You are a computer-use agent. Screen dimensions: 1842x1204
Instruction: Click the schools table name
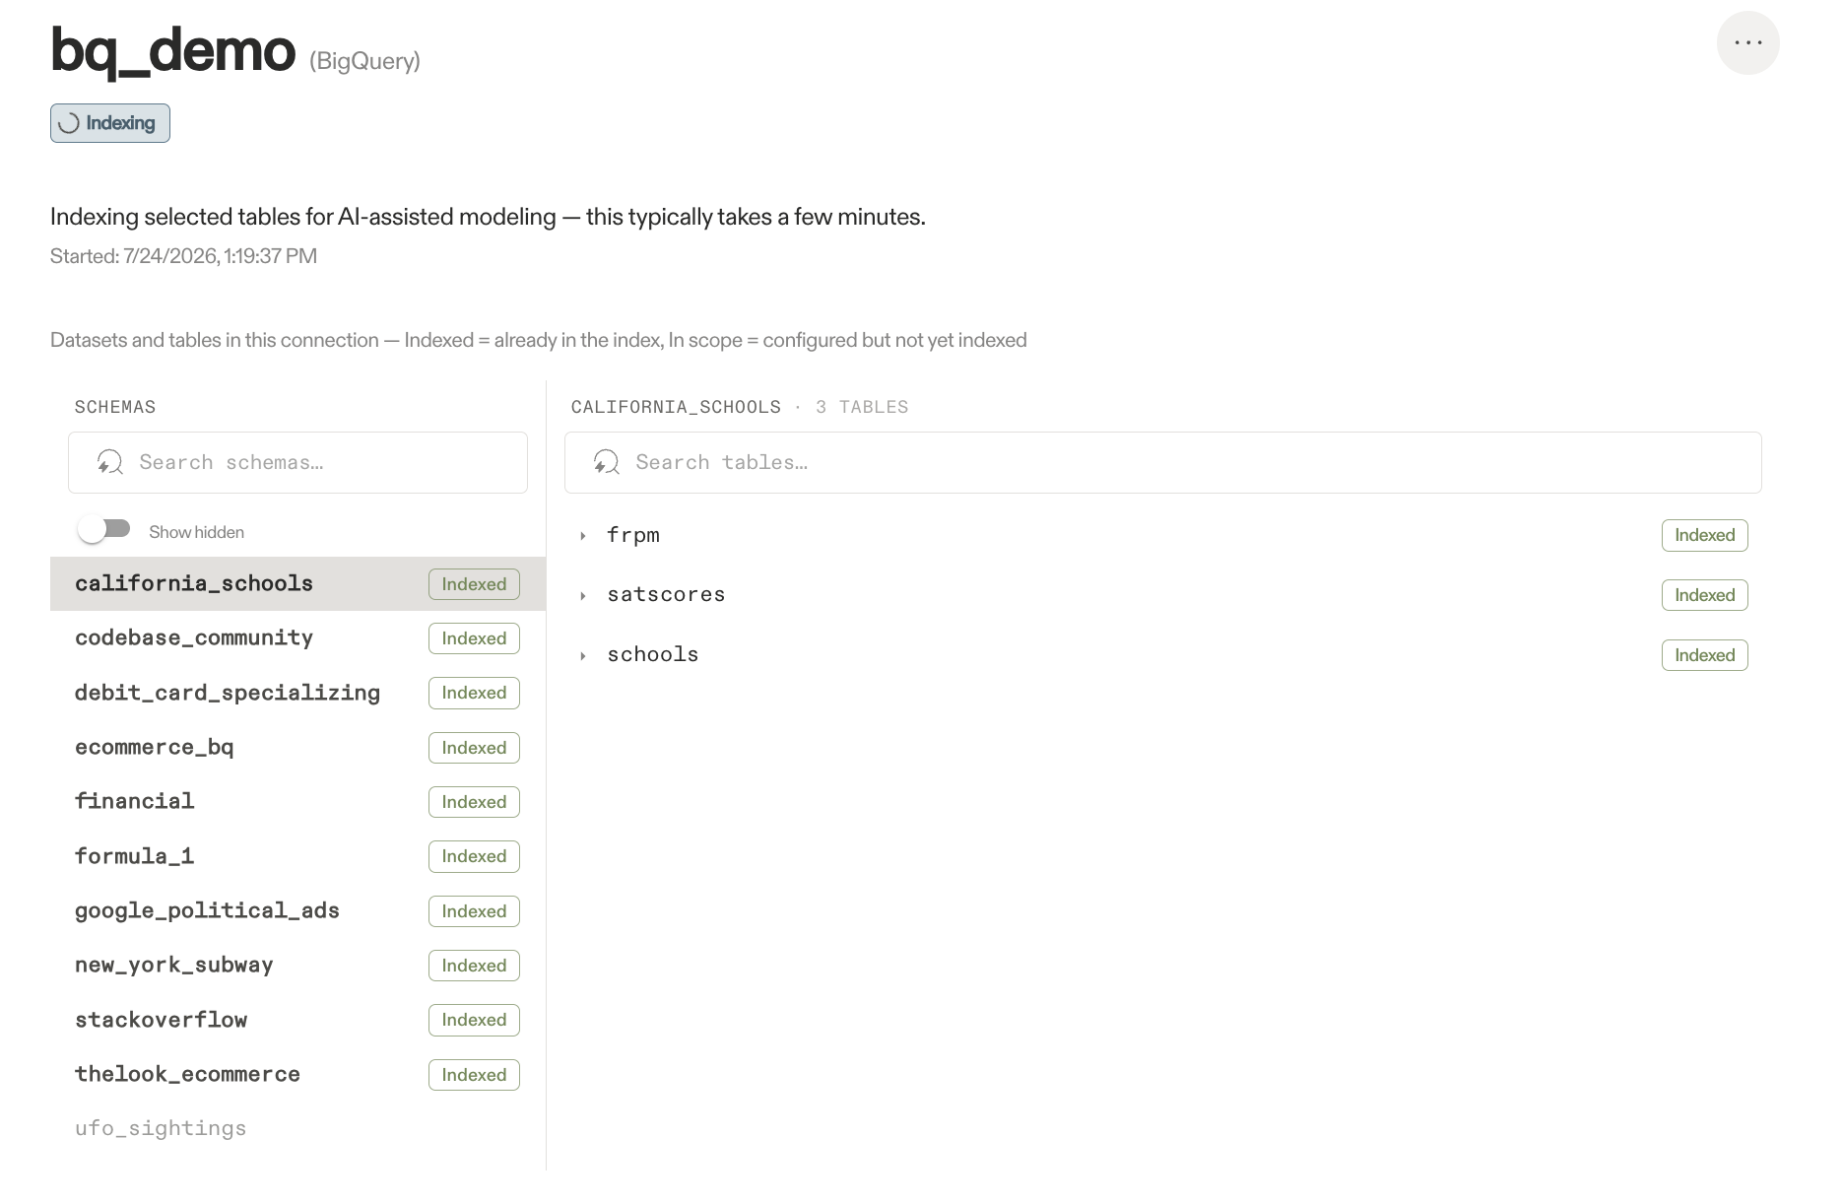click(653, 654)
